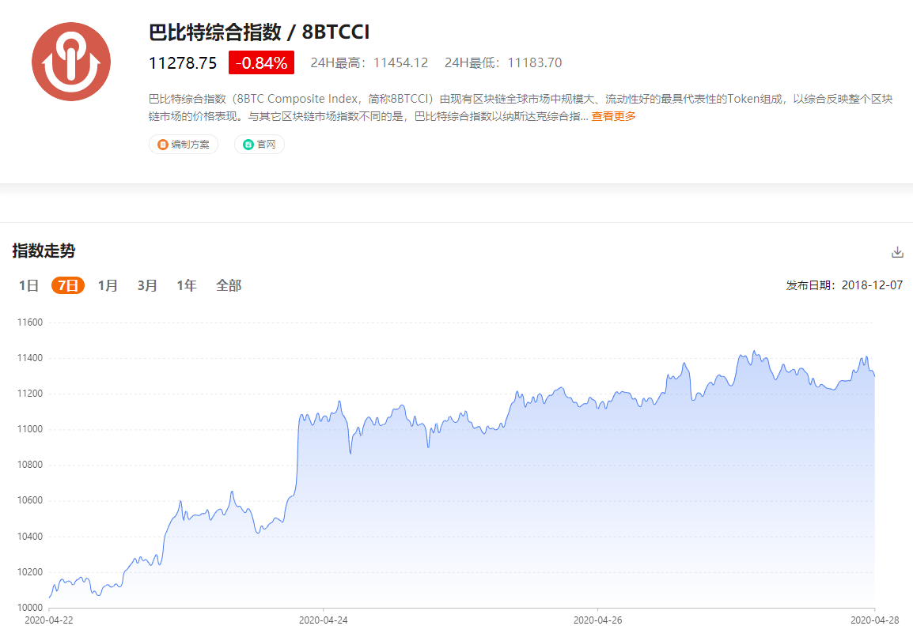913x637 pixels.
Task: Click the 发布日期 2018-12-07 label
Action: click(844, 285)
